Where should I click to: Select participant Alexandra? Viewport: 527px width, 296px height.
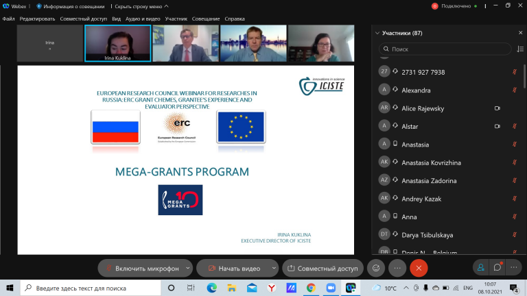(x=448, y=90)
